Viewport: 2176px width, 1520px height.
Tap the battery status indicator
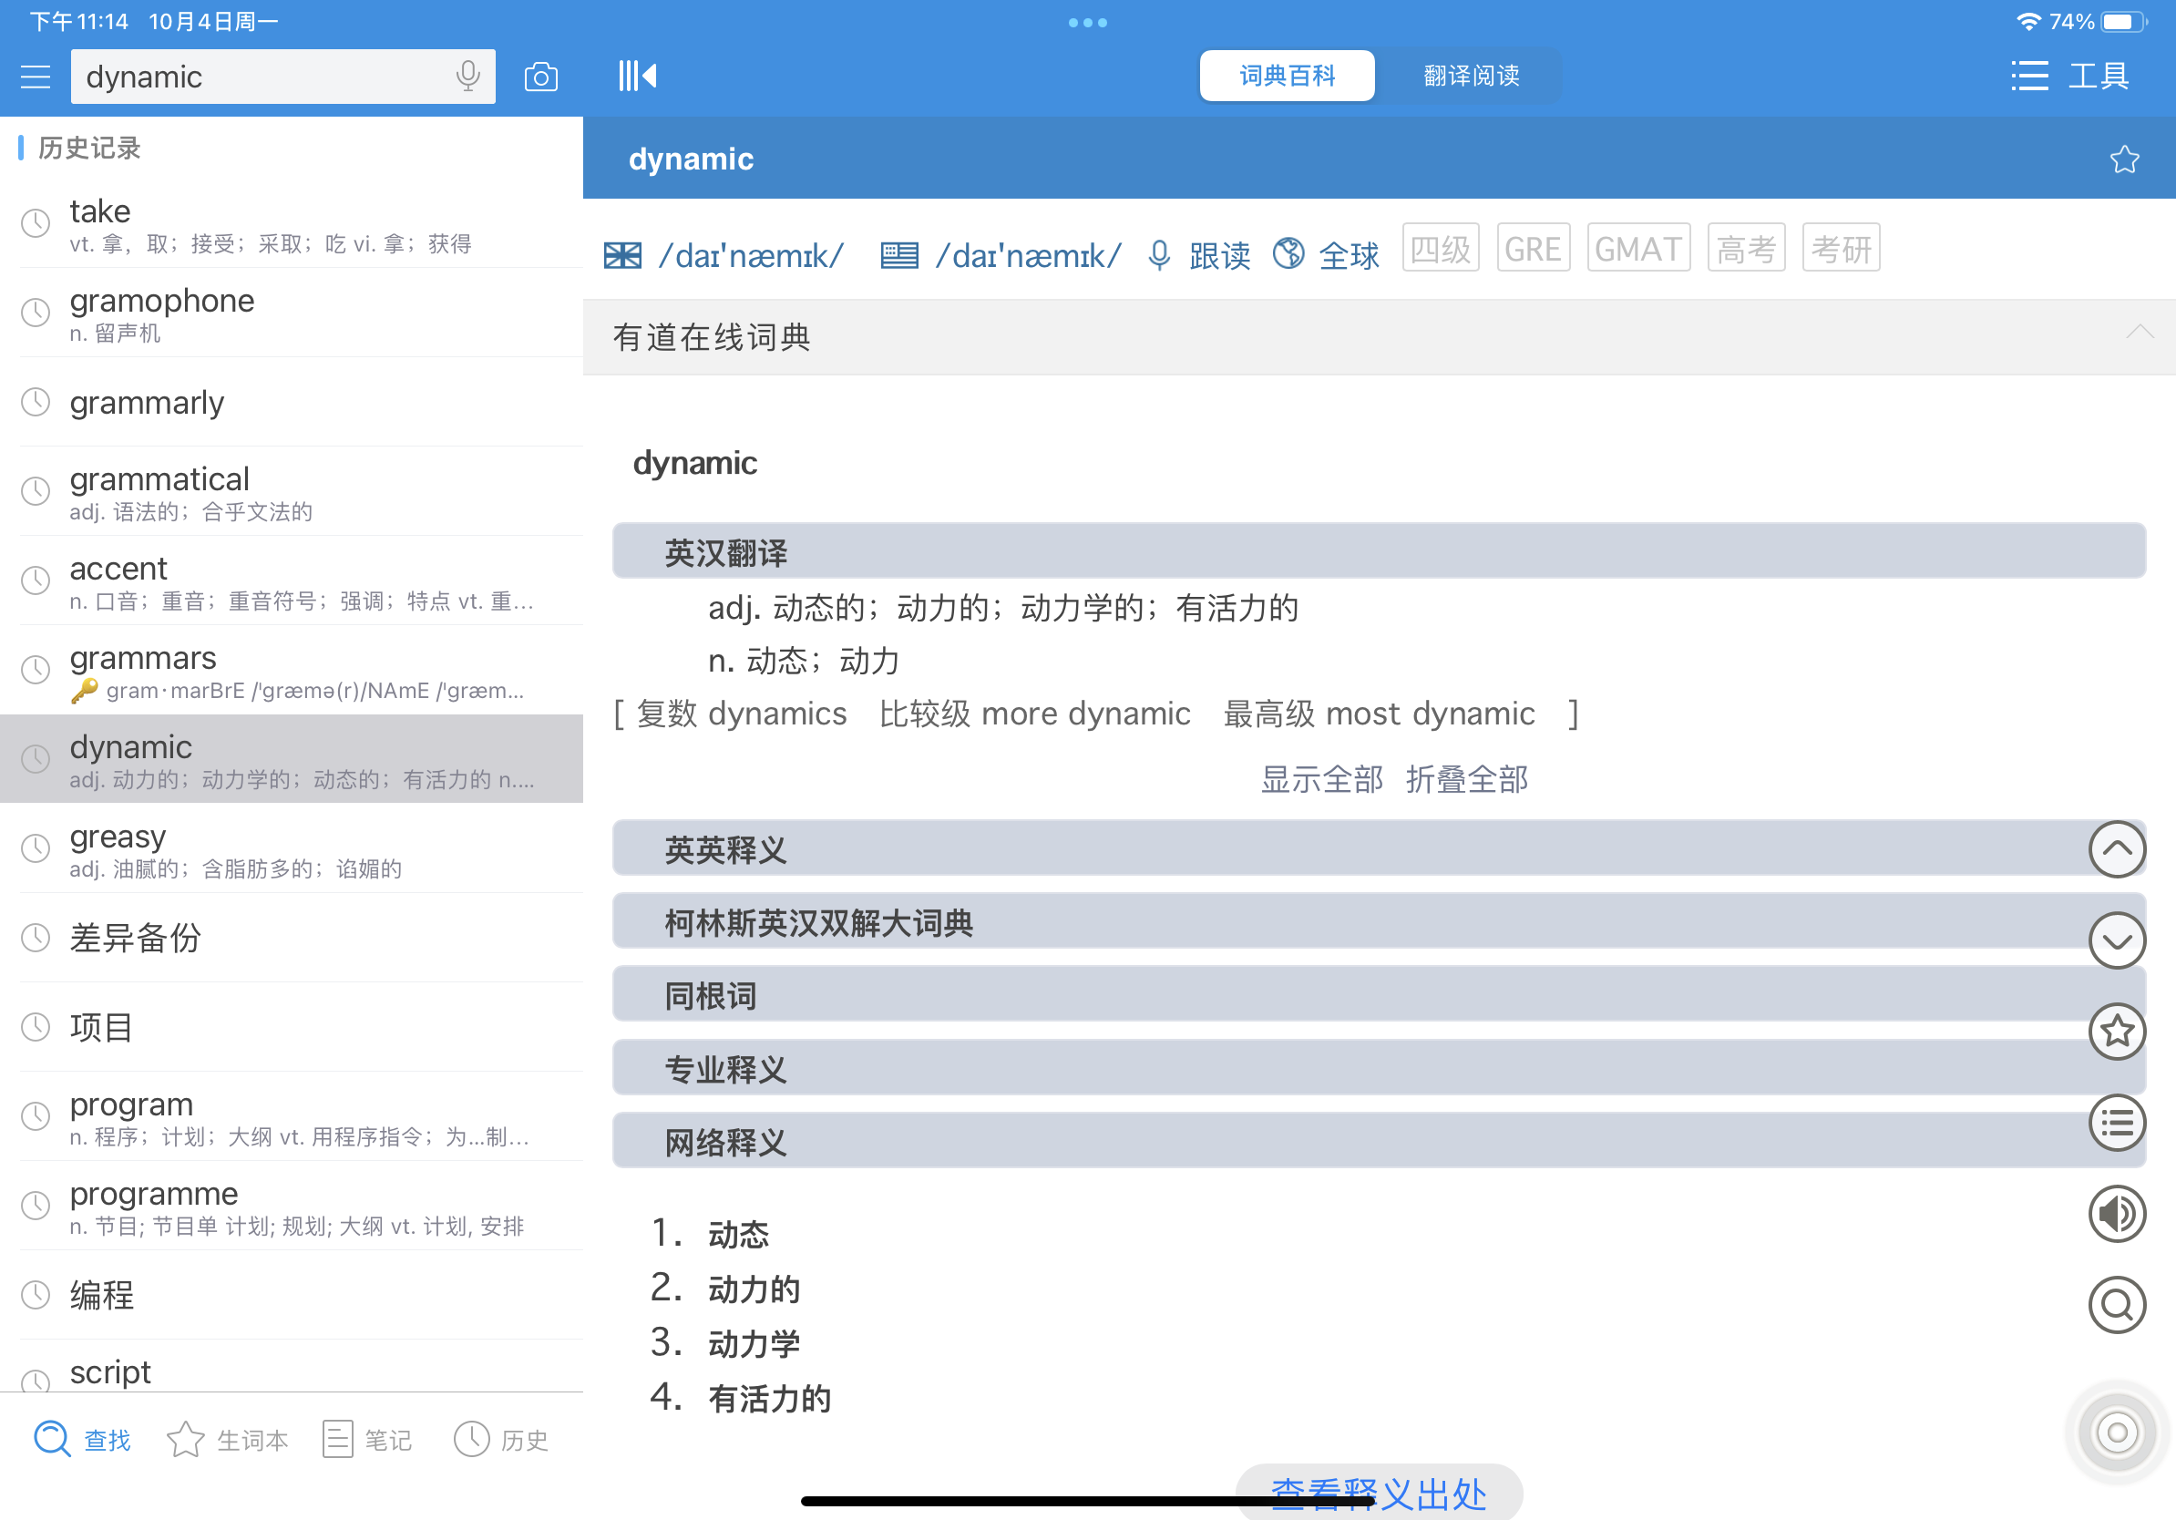point(2124,21)
